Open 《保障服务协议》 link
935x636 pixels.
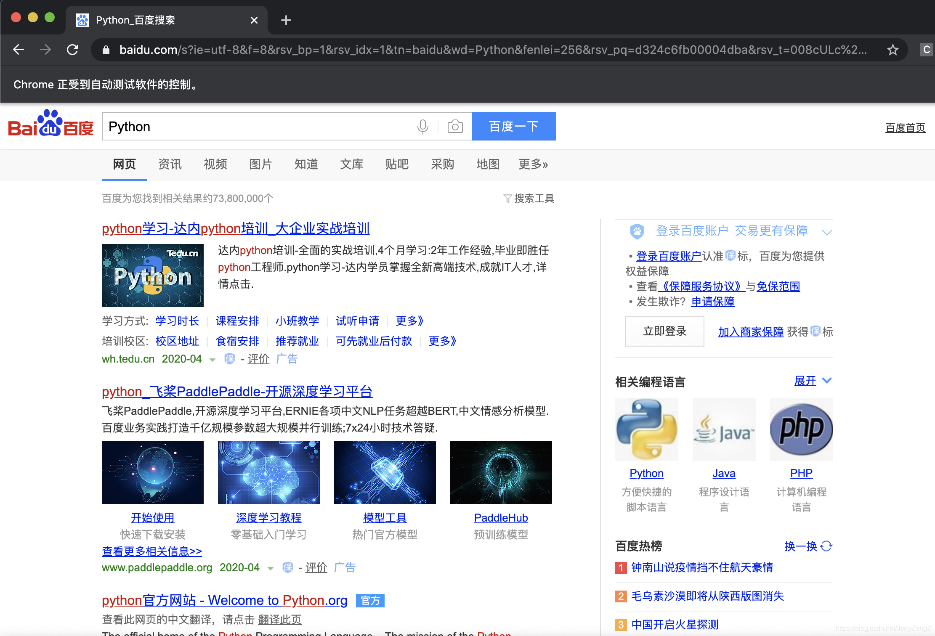click(701, 286)
